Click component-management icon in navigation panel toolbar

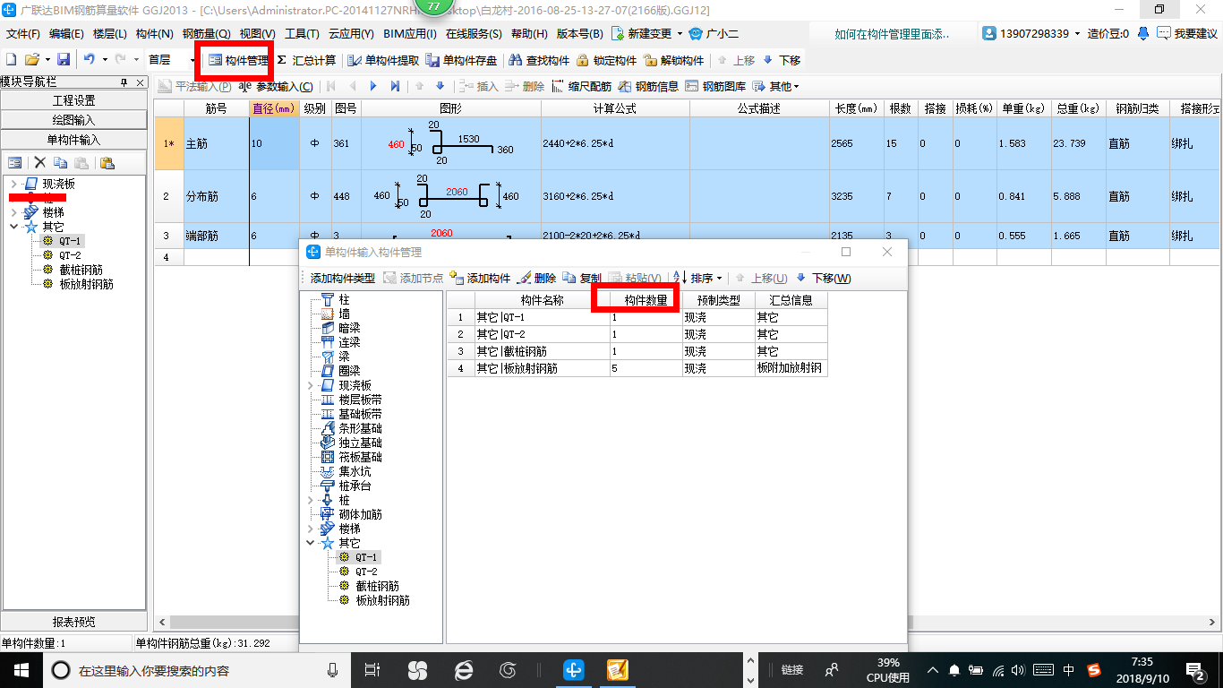coord(15,162)
